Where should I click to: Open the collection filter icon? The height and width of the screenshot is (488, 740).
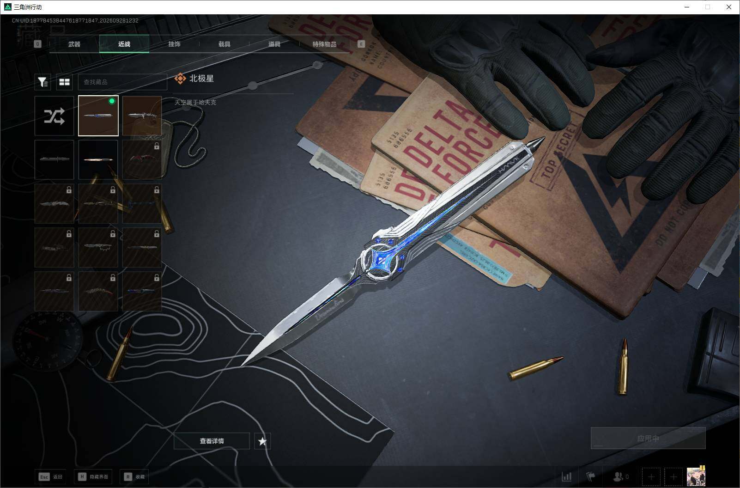pos(43,82)
